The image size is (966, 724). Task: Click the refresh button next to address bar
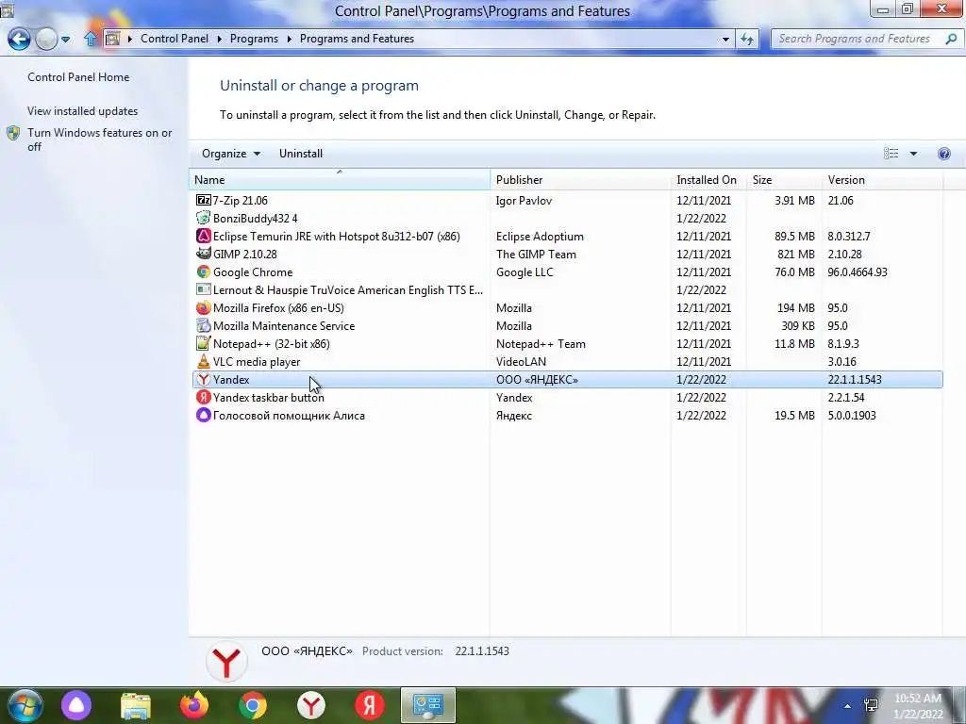point(747,39)
